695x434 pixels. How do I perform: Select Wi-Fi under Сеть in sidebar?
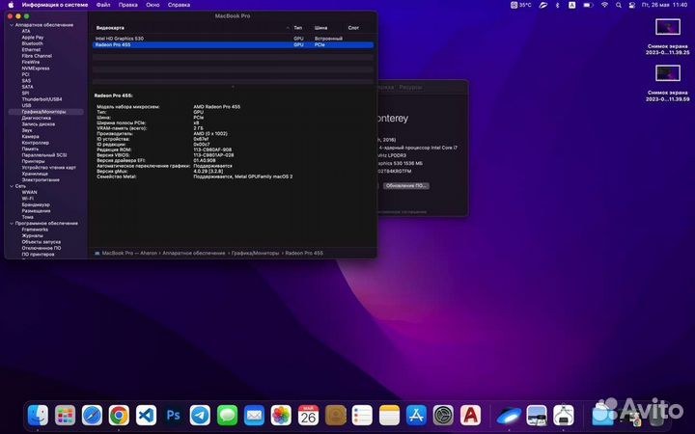click(x=27, y=199)
